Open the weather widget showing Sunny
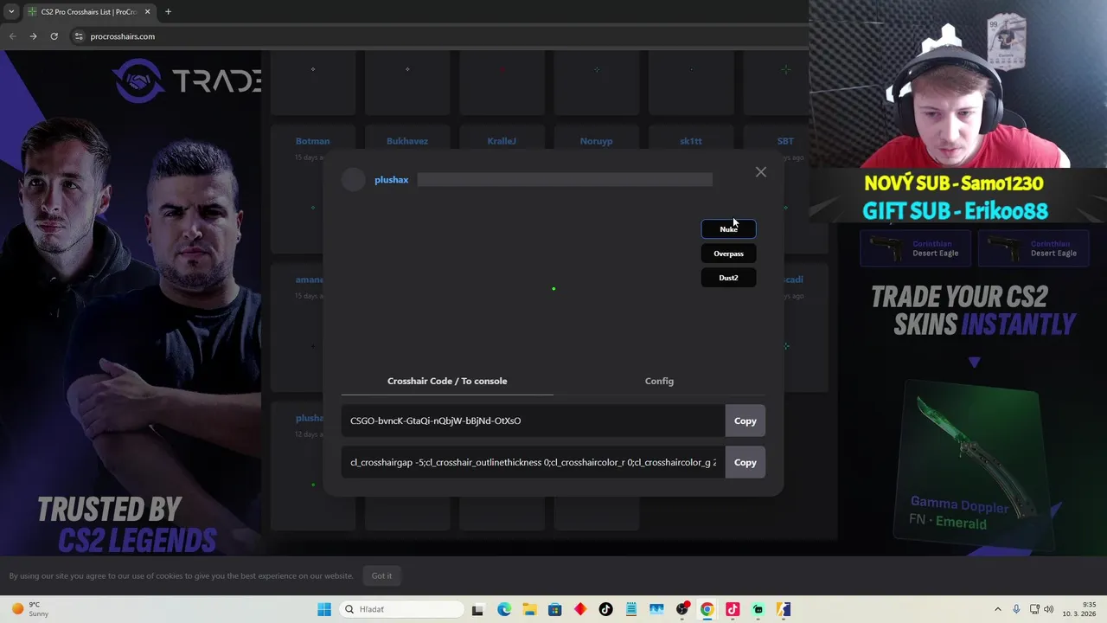Viewport: 1107px width, 623px height. 30,609
